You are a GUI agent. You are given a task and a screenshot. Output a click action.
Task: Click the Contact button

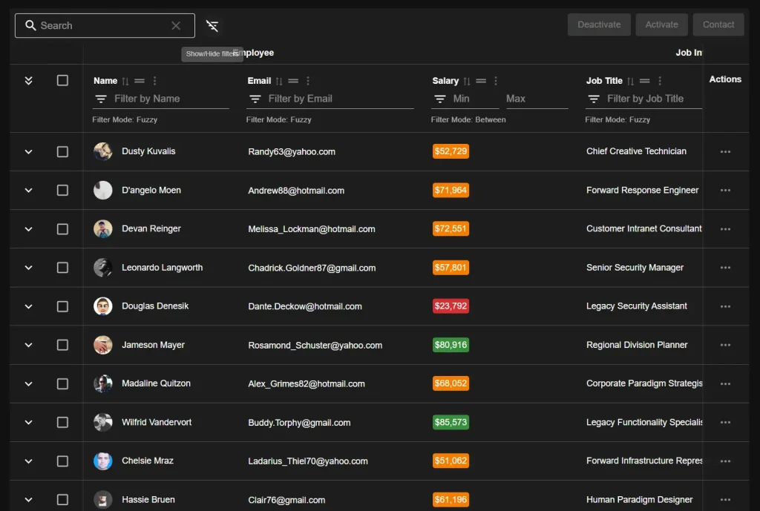[718, 24]
